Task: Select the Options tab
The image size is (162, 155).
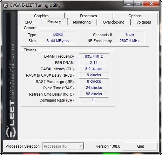Action: [135, 16]
